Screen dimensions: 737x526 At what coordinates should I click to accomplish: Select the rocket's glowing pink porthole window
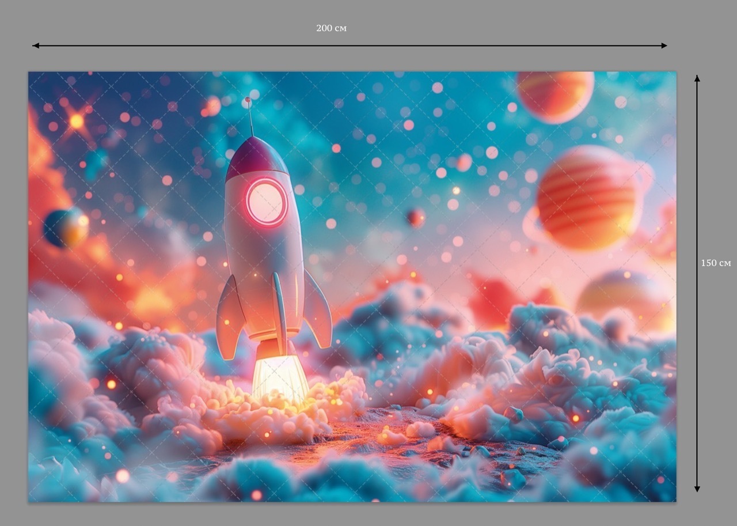coord(267,202)
